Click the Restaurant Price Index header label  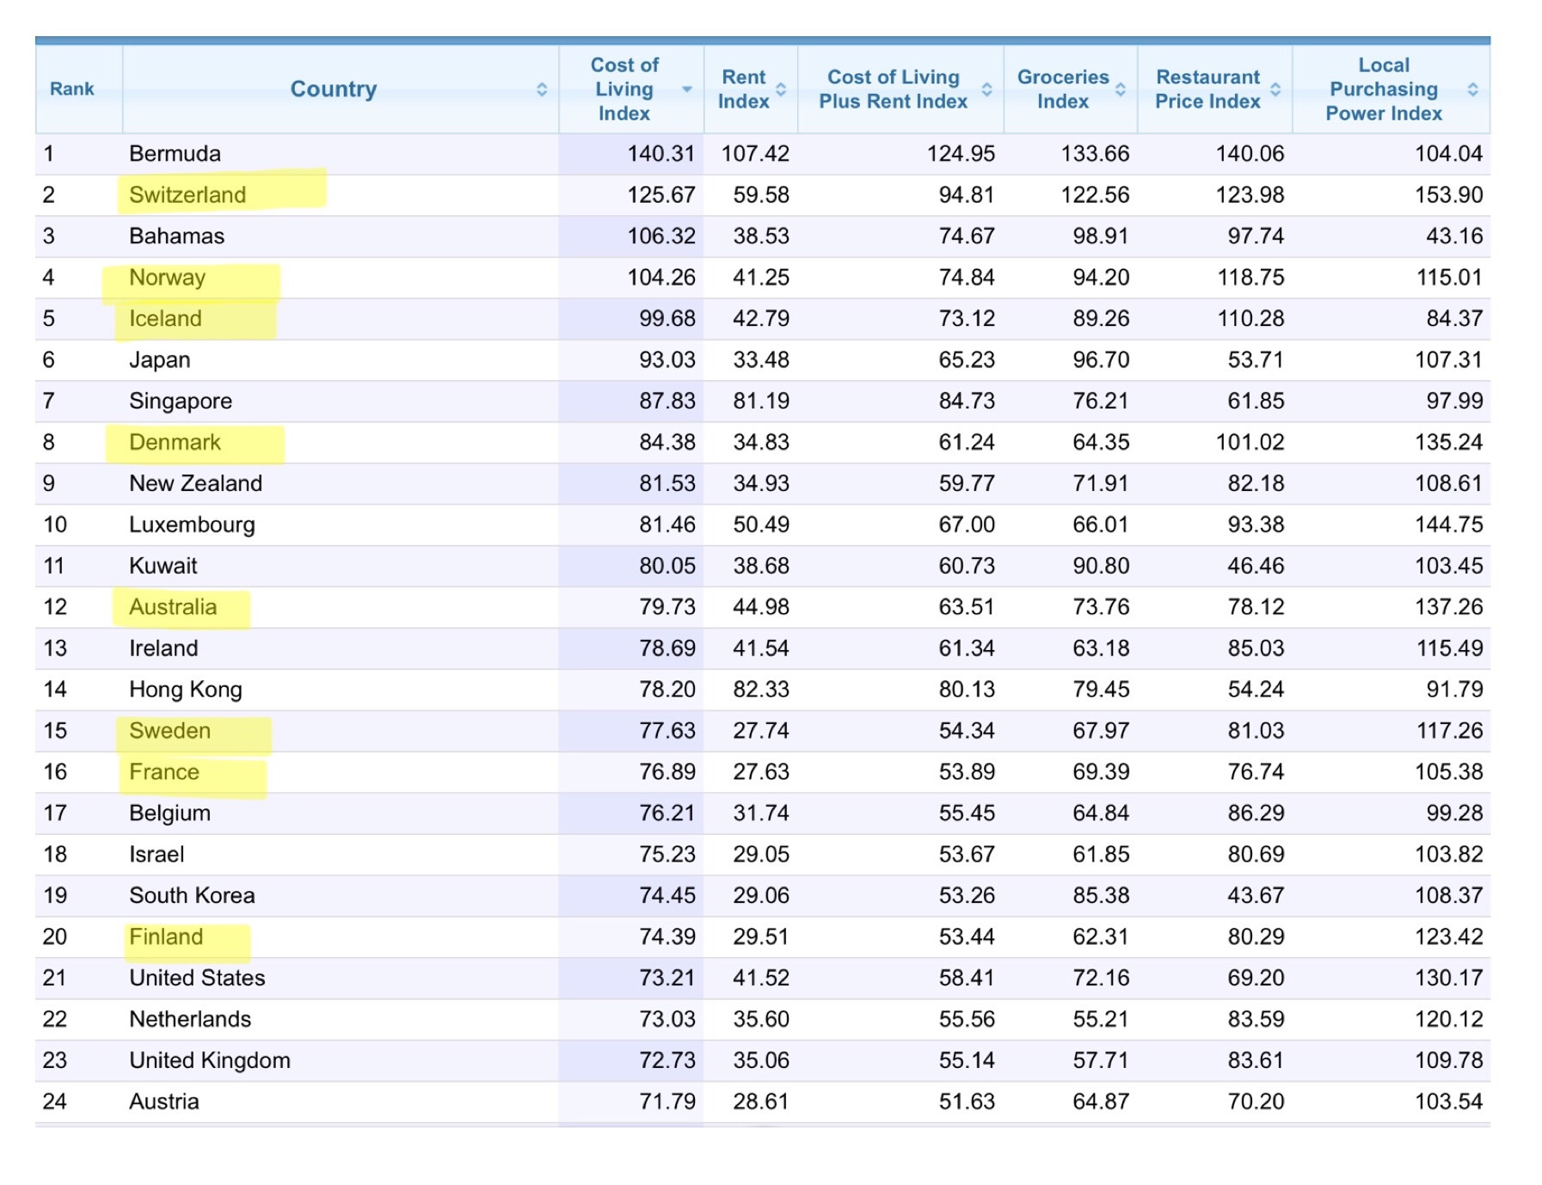(x=1207, y=89)
